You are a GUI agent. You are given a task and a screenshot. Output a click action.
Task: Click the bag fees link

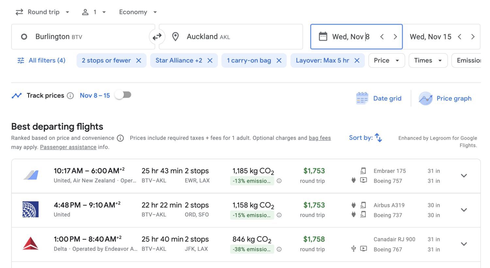tap(319, 138)
